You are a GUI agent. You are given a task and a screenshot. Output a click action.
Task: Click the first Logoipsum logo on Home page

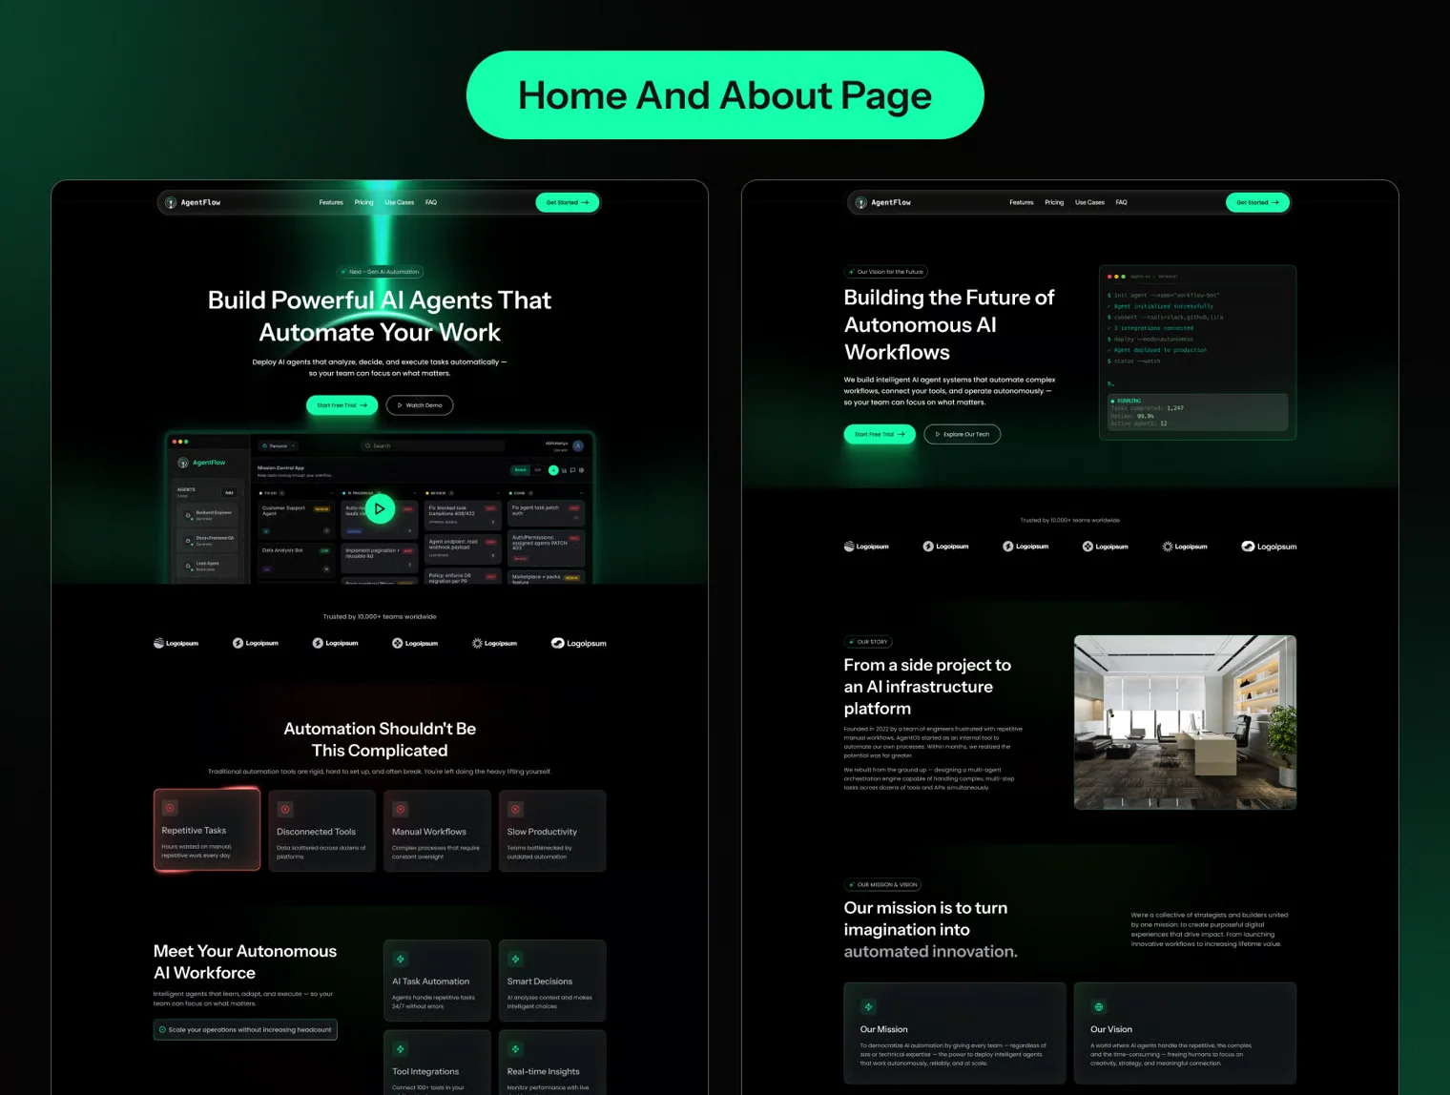tap(176, 643)
